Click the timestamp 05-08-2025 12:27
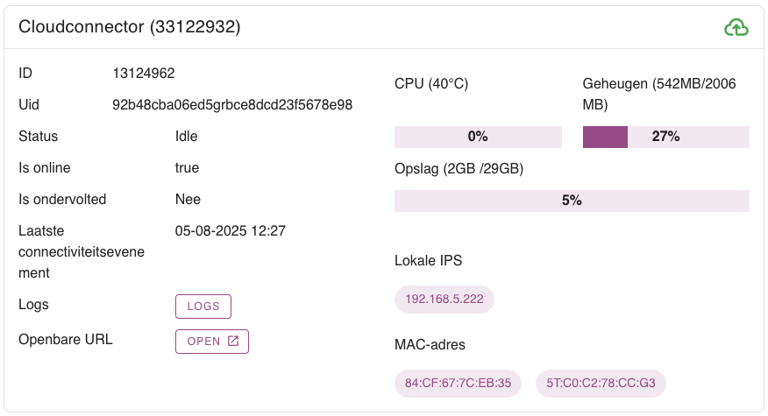Screen dimensions: 768x416 tap(231, 231)
